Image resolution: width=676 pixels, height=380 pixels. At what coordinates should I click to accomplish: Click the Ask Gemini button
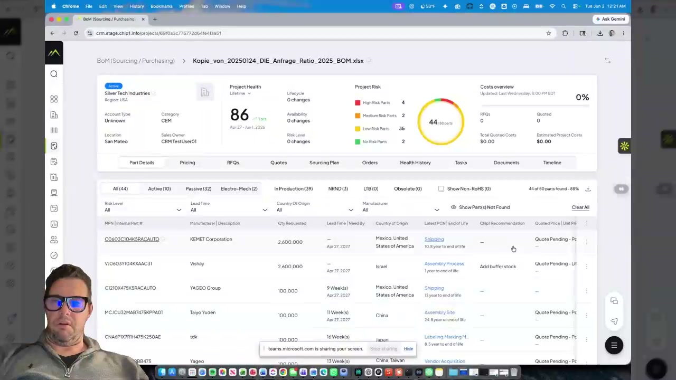coord(611,19)
